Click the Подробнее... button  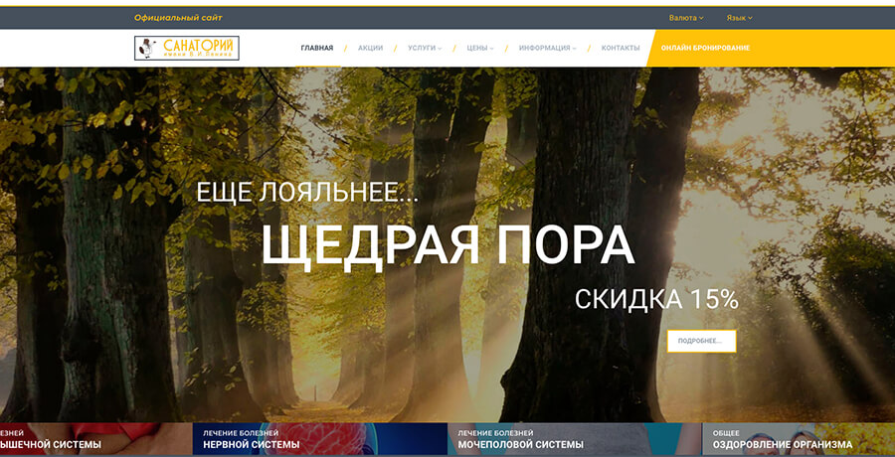pos(701,341)
